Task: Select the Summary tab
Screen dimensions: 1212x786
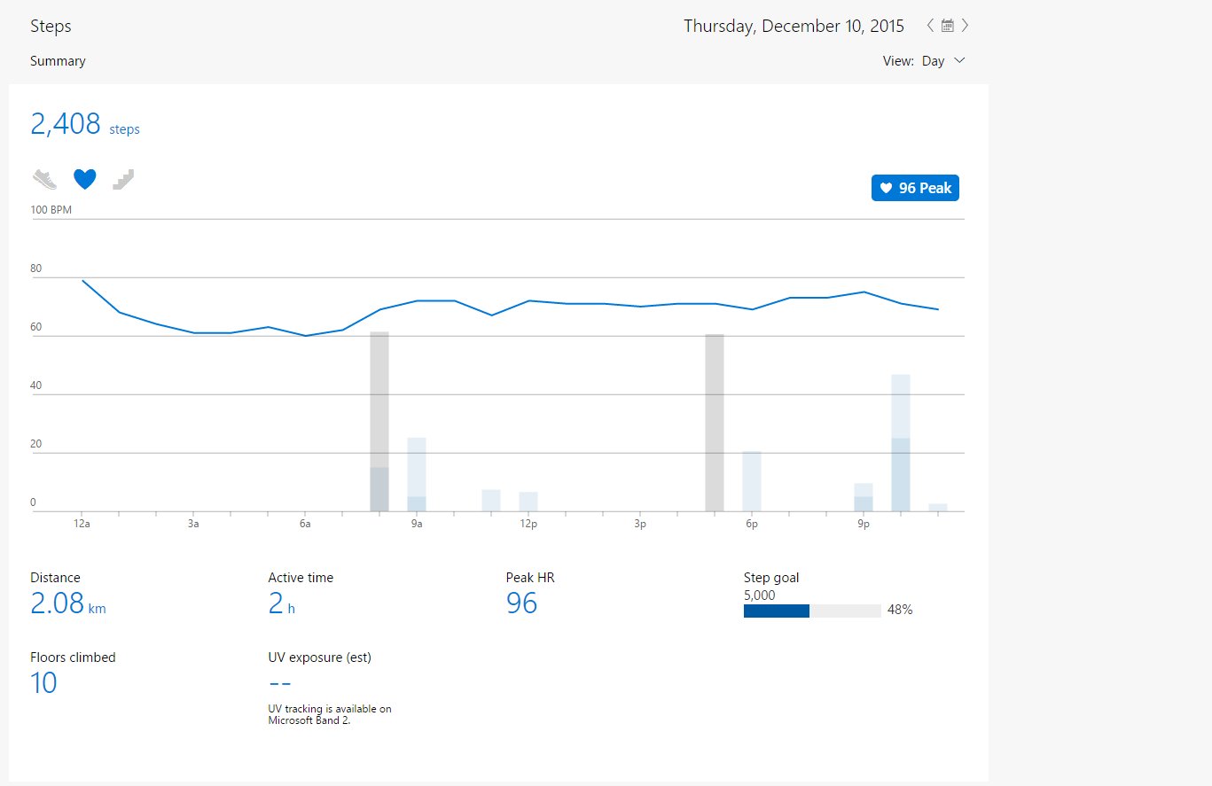Action: [x=58, y=61]
